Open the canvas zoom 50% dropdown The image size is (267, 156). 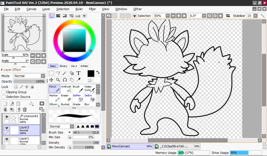click(x=168, y=16)
